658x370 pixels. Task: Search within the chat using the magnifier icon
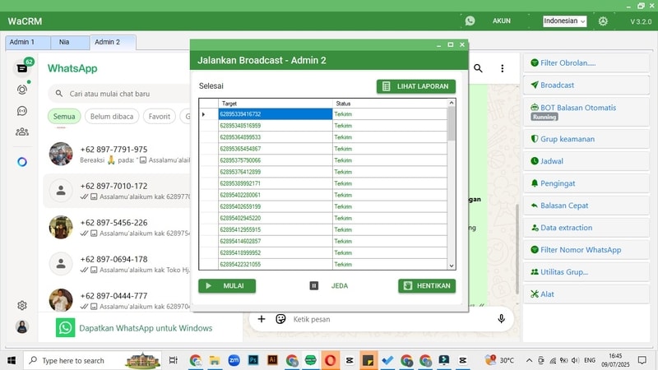[478, 68]
